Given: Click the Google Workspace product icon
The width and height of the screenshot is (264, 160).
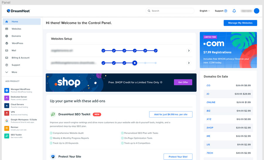Looking at the screenshot, I should [x=7, y=121].
